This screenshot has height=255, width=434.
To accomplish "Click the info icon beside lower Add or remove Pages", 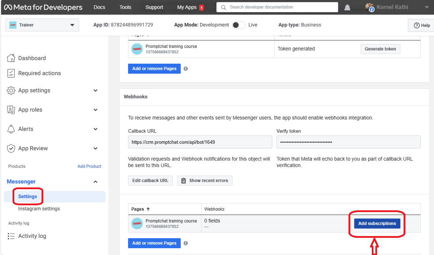I will 186,243.
